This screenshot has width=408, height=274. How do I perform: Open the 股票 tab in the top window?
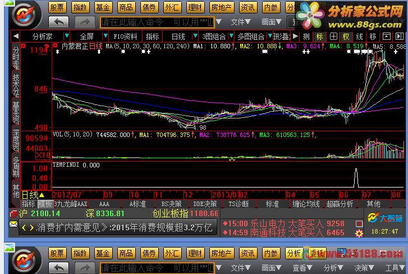pos(57,7)
